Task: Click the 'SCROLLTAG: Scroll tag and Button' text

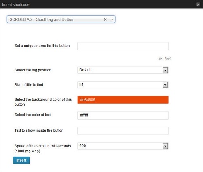Action: (41, 19)
